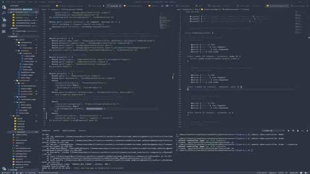Viewport: 310px width, 174px height.
Task: Open the Explorer view in activity bar
Action: [4, 7]
